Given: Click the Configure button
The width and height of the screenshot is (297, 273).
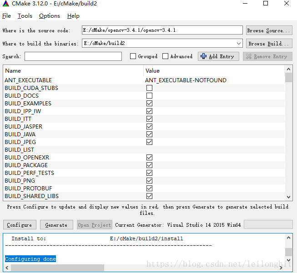Looking at the screenshot, I should [x=20, y=225].
